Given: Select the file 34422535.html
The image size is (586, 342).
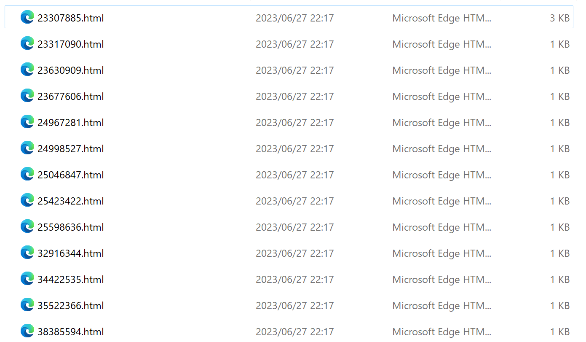Looking at the screenshot, I should tap(70, 278).
